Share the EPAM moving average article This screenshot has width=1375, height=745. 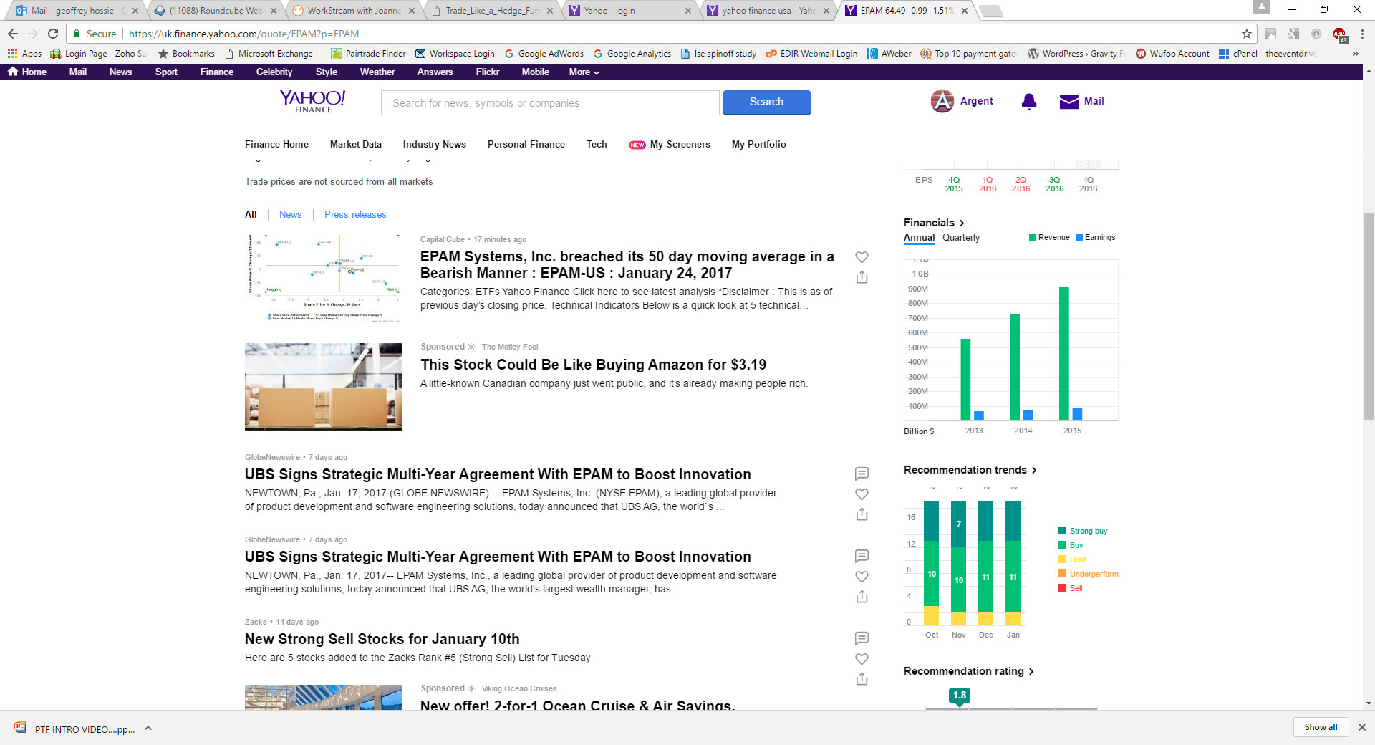(862, 277)
